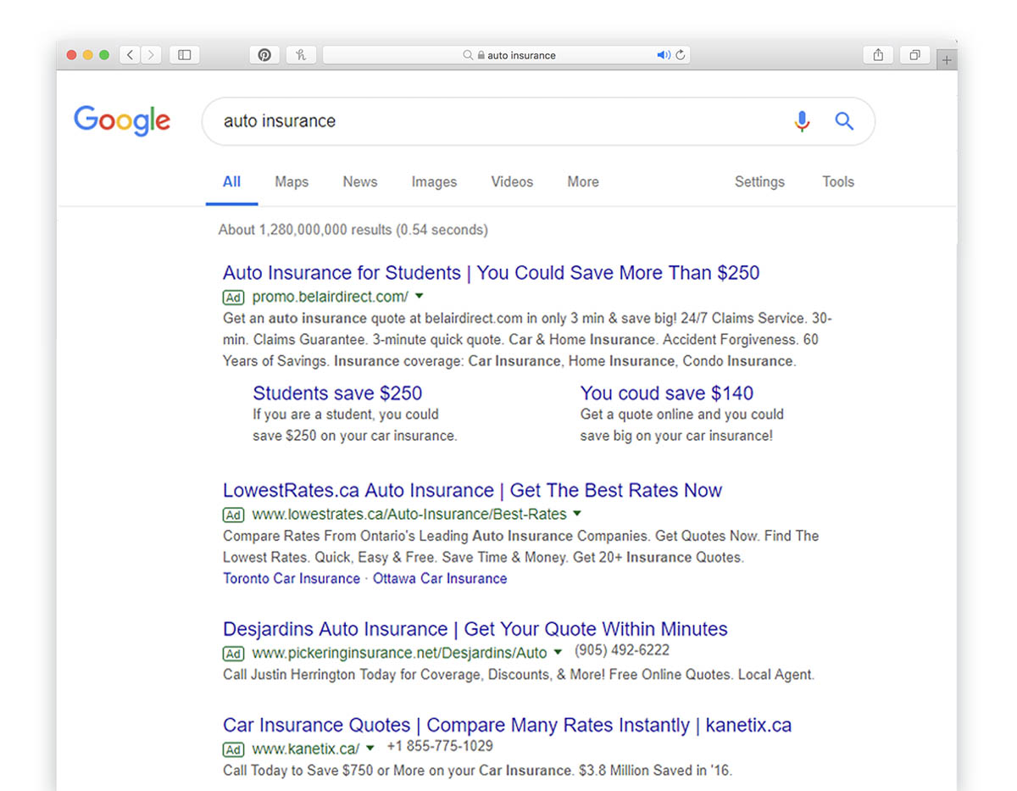The height and width of the screenshot is (791, 1017).
Task: Start voice search with the microphone icon
Action: (802, 121)
